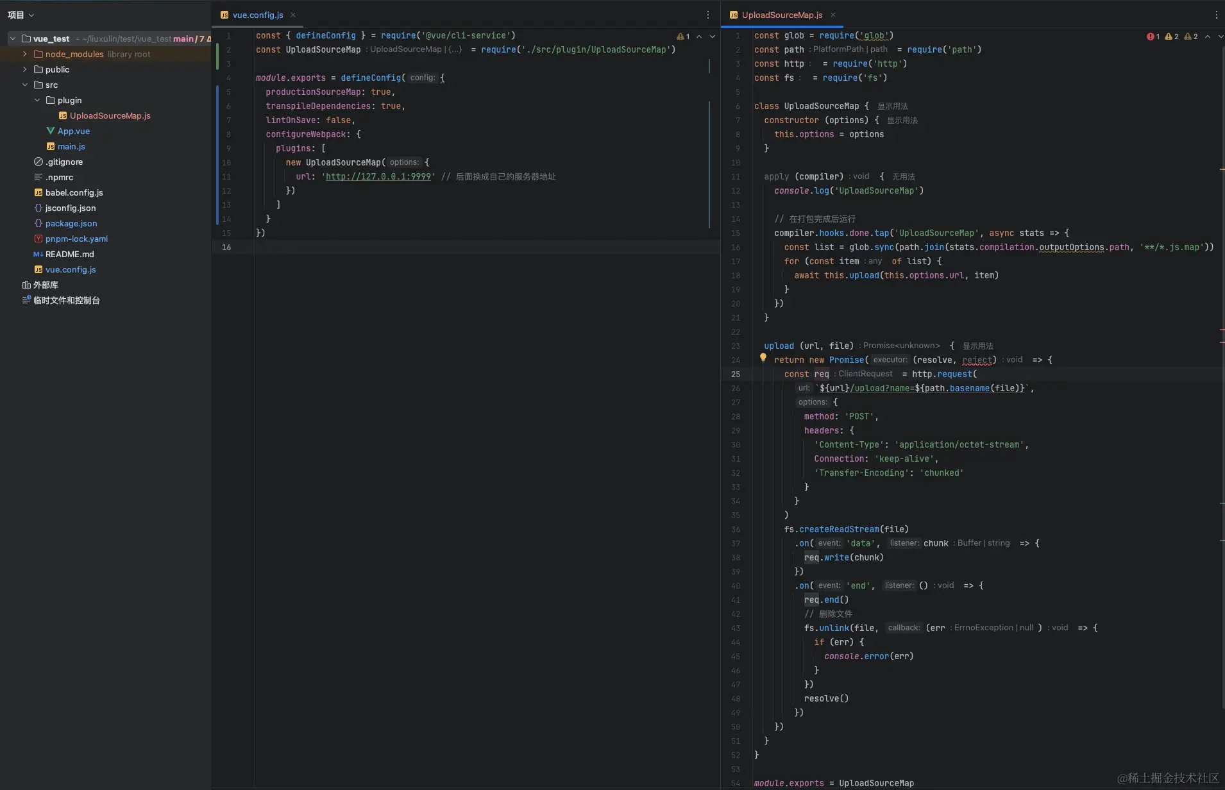This screenshot has height=790, width=1225.
Task: Click the http://127.0.0.1:9999 link
Action: point(378,176)
